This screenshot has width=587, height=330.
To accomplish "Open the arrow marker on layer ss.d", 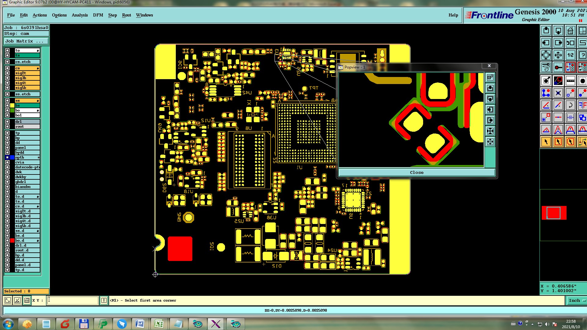I will [38, 231].
